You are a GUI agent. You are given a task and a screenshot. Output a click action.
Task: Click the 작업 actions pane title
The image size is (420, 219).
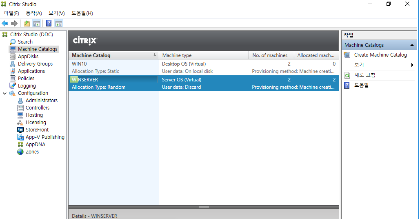click(349, 35)
